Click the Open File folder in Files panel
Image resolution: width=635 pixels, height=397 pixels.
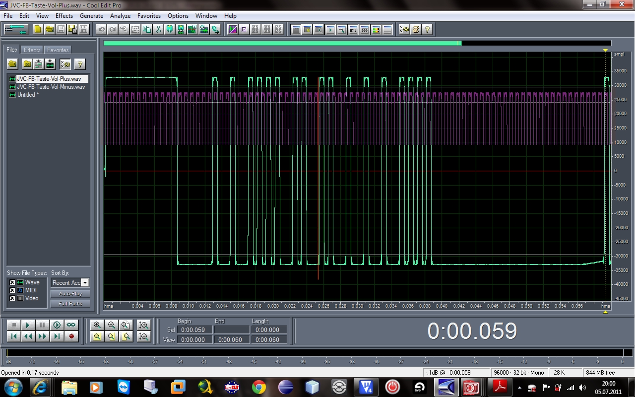12,64
